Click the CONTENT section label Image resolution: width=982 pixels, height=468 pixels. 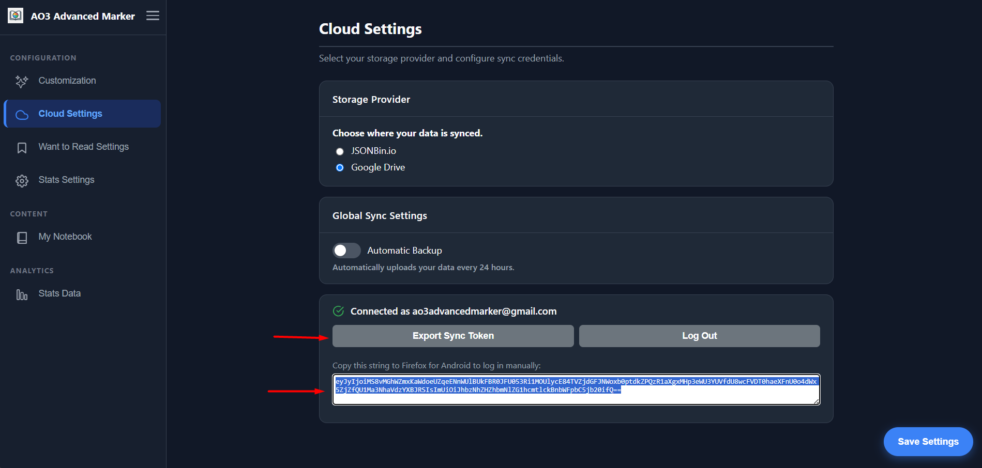[29, 214]
